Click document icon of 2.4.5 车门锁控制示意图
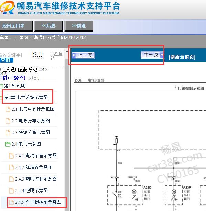This screenshot has height=211, width=206. point(11,202)
